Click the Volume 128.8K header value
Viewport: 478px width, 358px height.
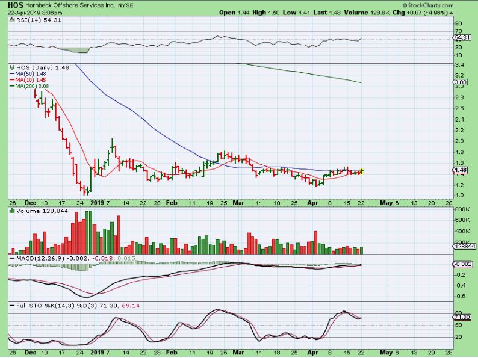tap(367, 13)
